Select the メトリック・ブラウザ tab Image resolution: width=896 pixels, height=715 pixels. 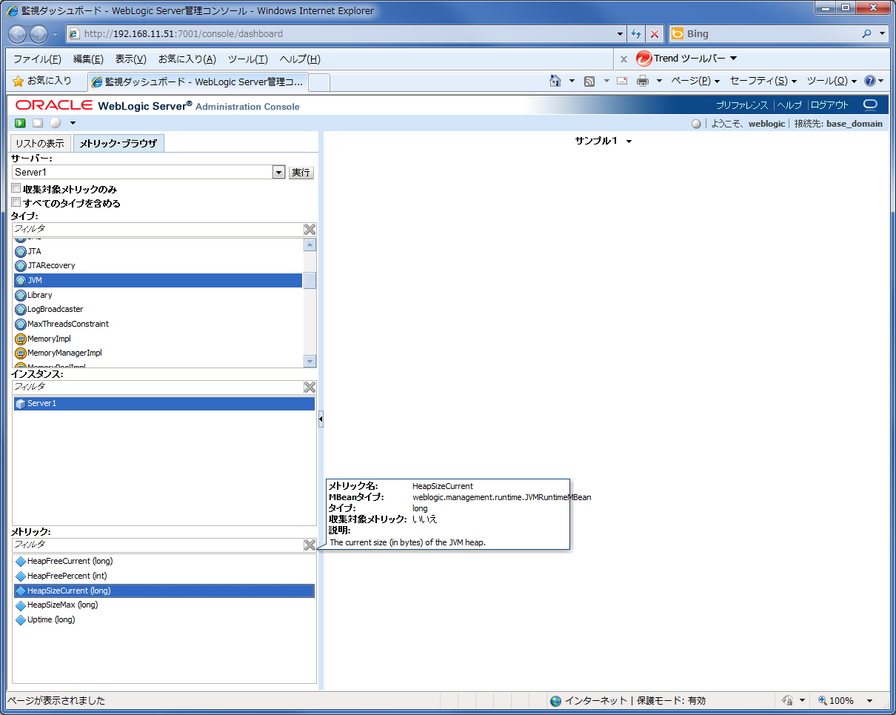pyautogui.click(x=118, y=143)
